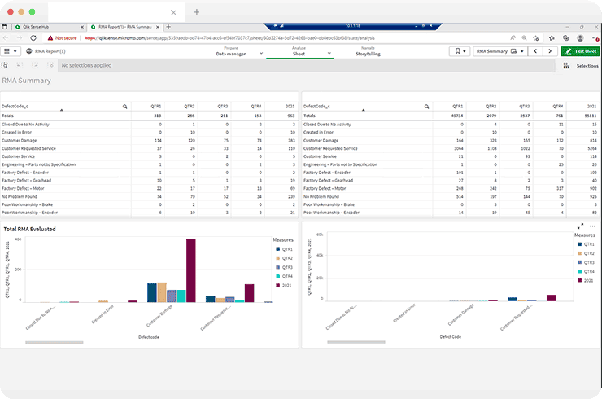
Task: Click the Edit sheet button
Action: pos(581,51)
